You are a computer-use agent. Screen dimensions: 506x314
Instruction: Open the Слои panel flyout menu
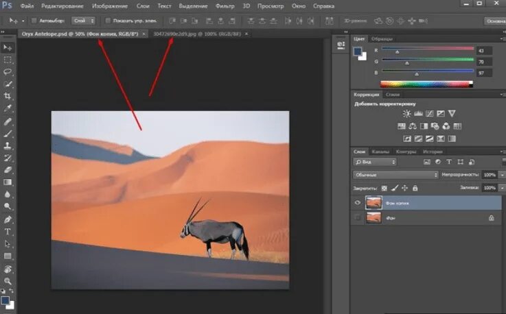pyautogui.click(x=502, y=152)
